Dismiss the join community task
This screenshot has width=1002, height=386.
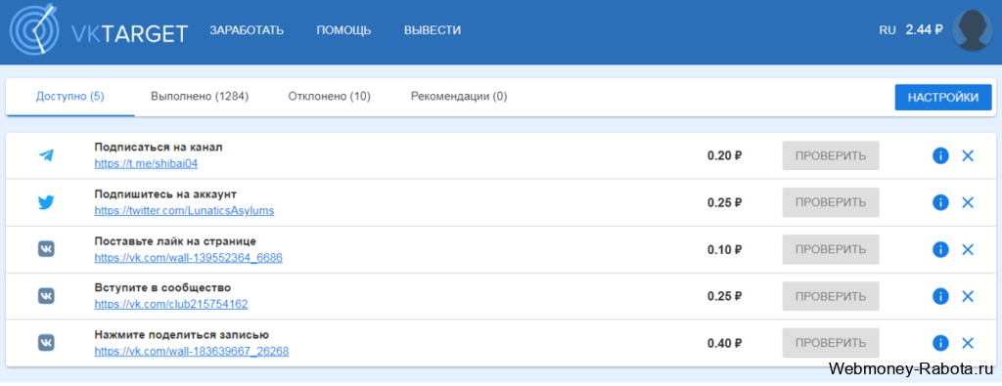[x=968, y=296]
